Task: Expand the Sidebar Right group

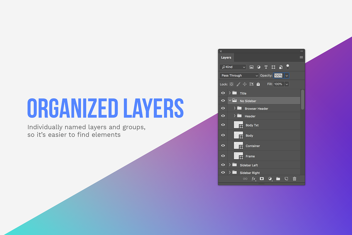Action: point(230,172)
